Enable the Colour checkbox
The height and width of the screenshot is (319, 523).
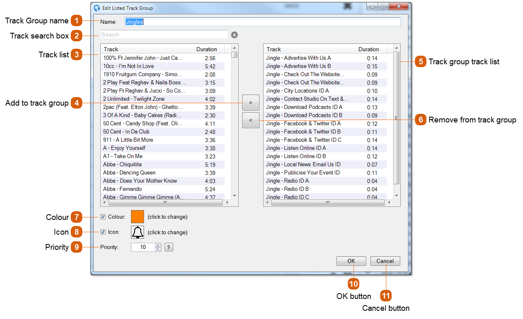(102, 217)
